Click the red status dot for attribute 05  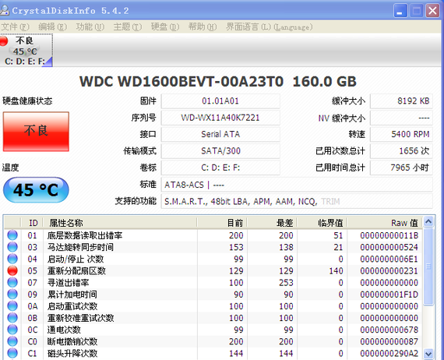click(12, 270)
